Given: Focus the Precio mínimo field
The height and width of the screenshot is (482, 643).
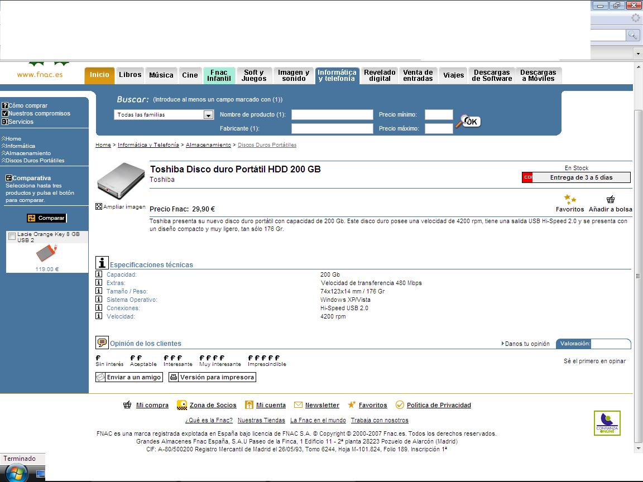Looking at the screenshot, I should 439,114.
